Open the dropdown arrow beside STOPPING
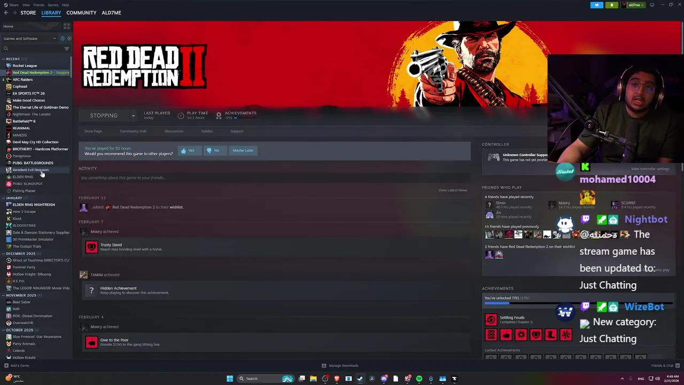This screenshot has width=684, height=385. point(133,115)
